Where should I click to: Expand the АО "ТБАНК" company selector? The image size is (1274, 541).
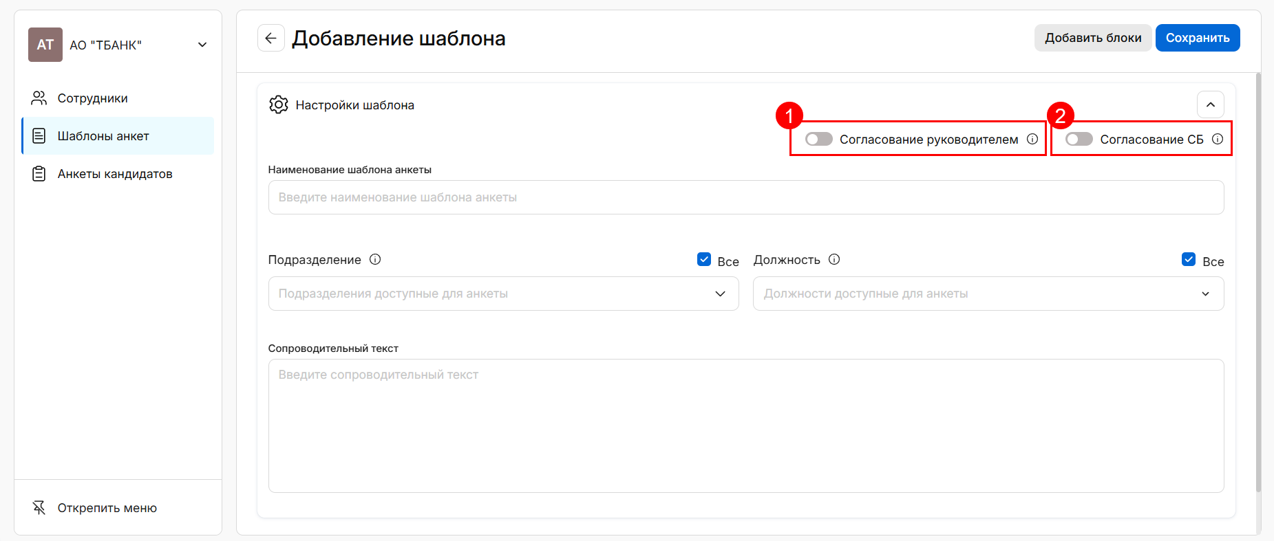[x=202, y=45]
